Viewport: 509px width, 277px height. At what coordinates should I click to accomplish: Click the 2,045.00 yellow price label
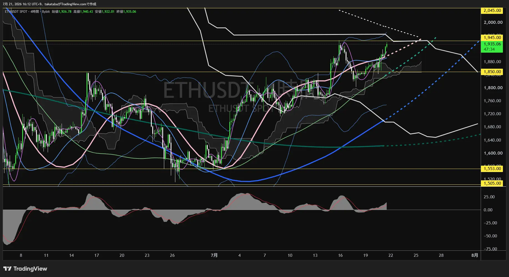tap(492, 11)
